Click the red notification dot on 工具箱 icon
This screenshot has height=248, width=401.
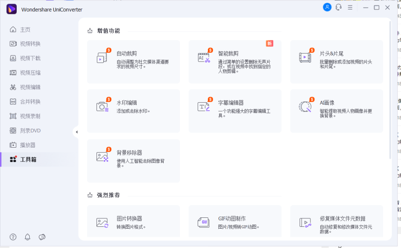click(x=16, y=157)
